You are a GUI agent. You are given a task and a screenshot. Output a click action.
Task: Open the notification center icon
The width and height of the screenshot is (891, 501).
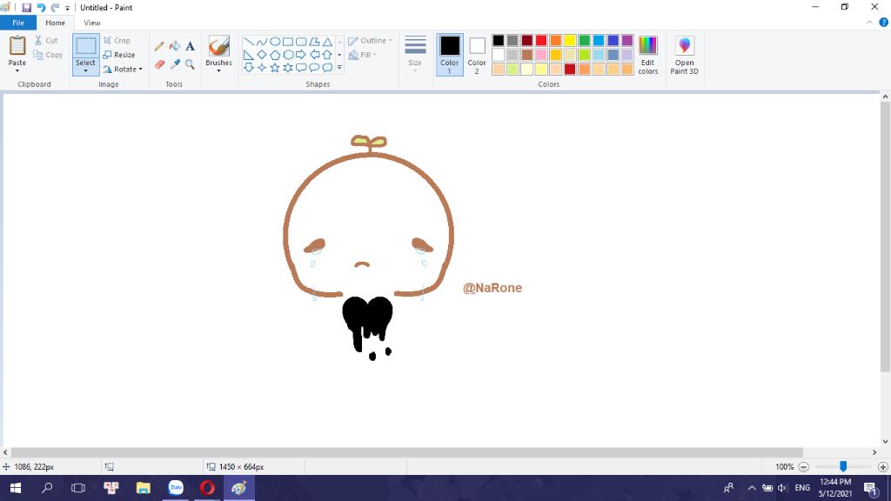coord(870,488)
